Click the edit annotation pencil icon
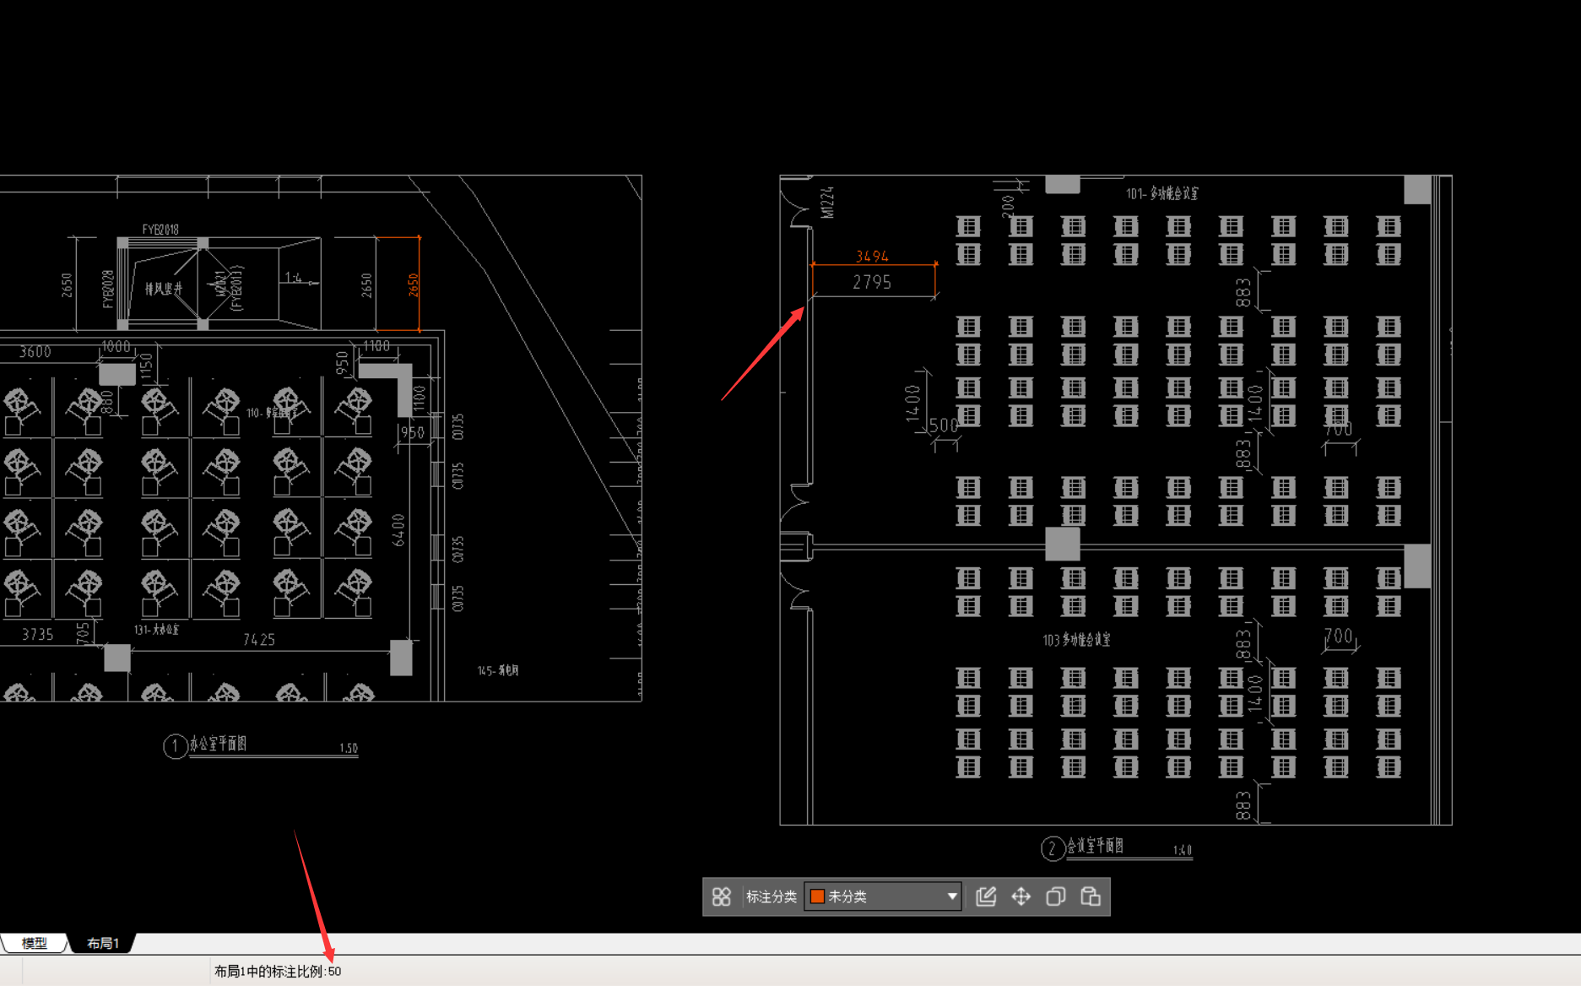The height and width of the screenshot is (986, 1581). pos(986,897)
